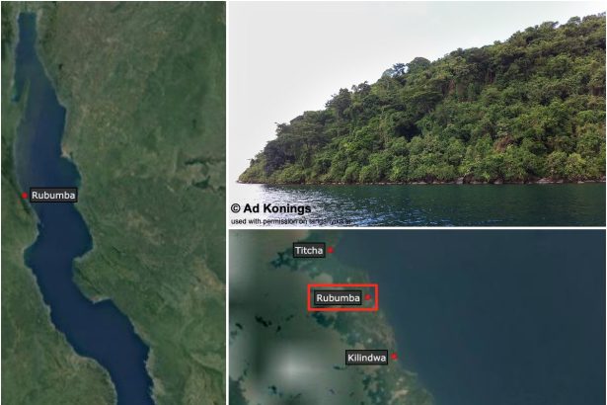Click the Ad Konings copyright credit
607x405 pixels.
[270, 208]
